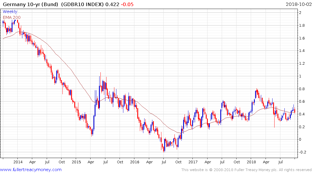The height and width of the screenshot is (174, 312).
Task: Select the 2017 x-axis label
Action: [193, 162]
